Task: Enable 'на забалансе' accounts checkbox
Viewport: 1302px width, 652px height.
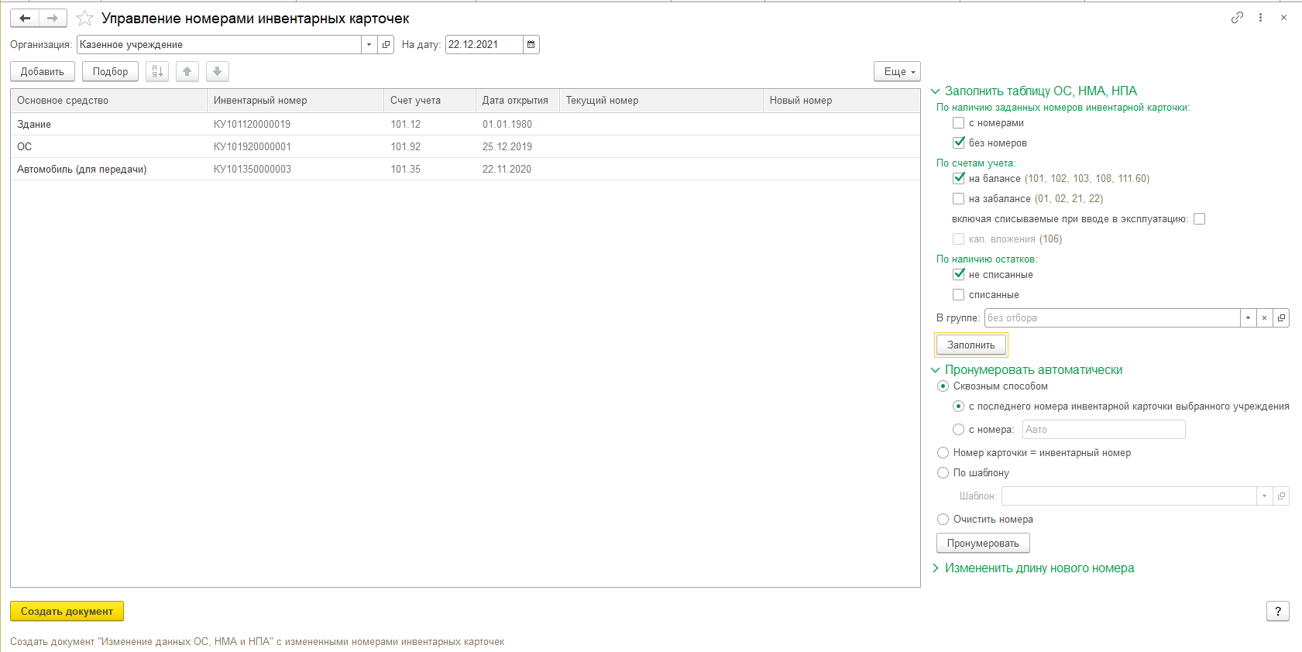Action: [x=959, y=199]
